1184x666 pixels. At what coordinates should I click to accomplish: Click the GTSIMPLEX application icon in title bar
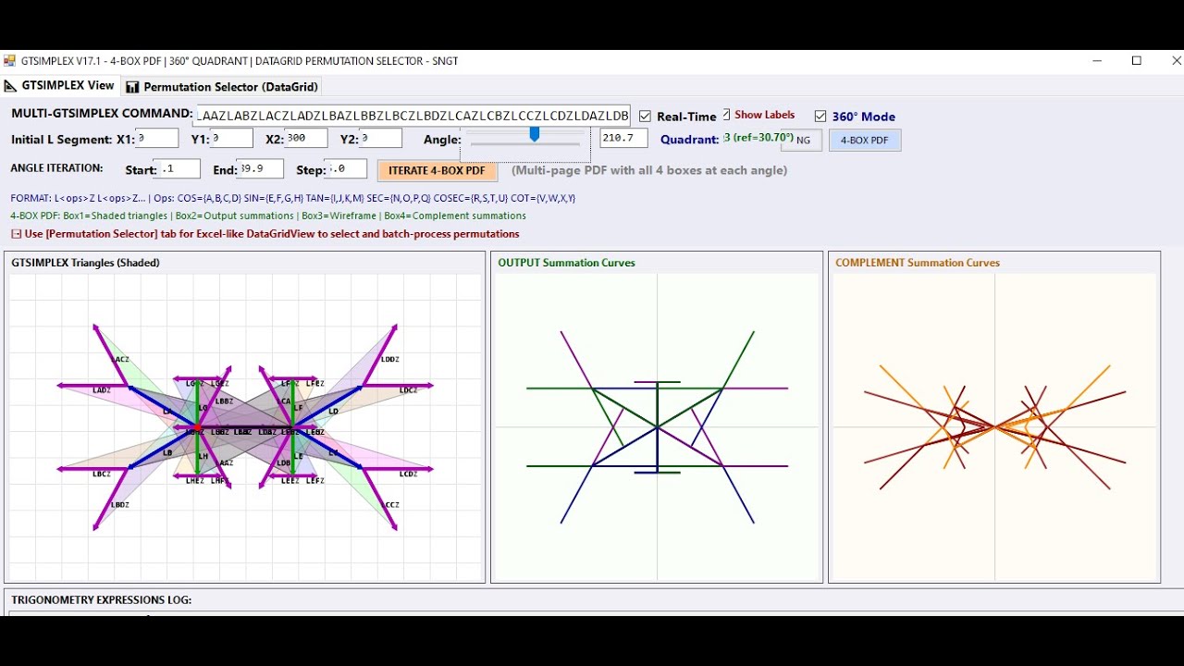coord(9,61)
